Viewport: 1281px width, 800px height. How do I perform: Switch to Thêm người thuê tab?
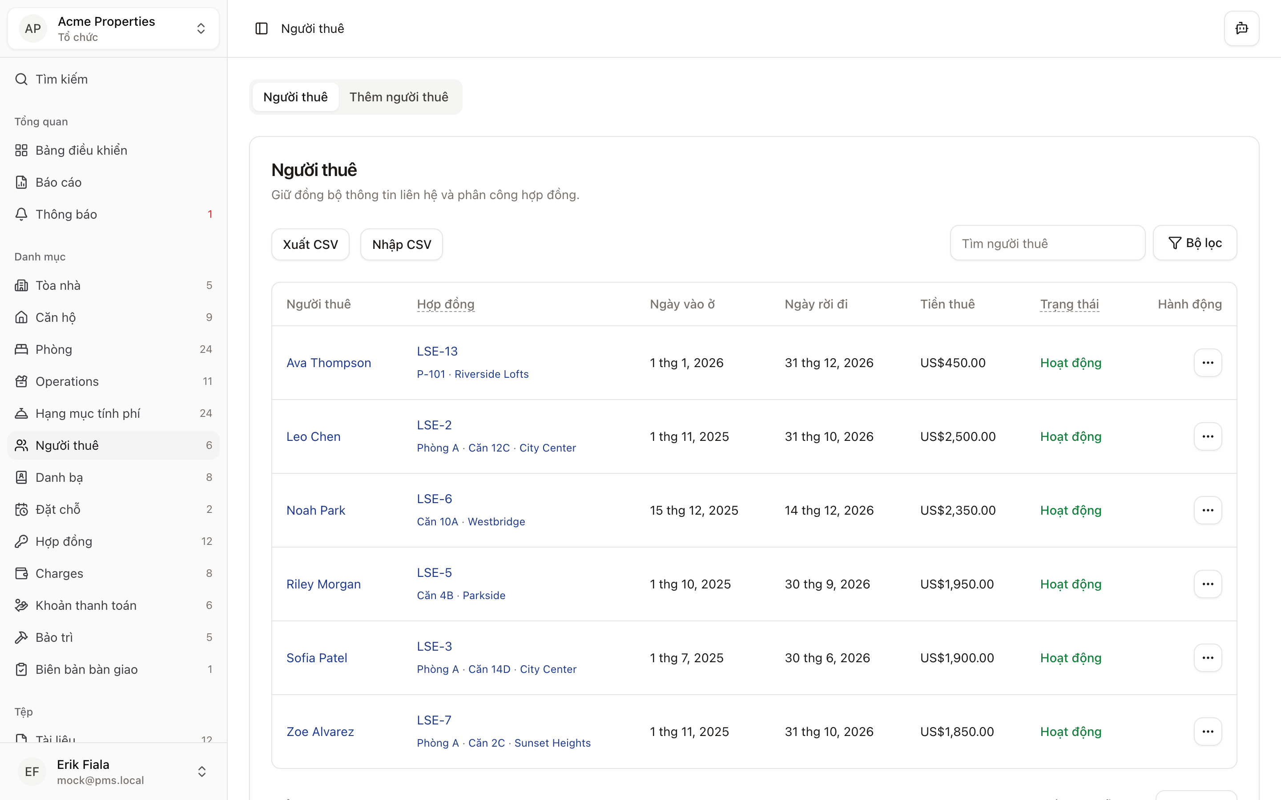pos(399,97)
